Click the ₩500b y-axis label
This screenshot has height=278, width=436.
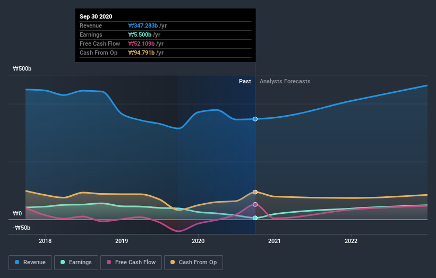[22, 68]
